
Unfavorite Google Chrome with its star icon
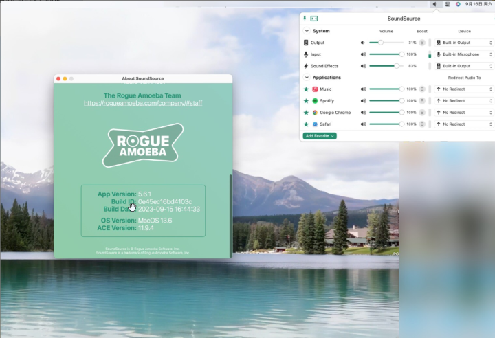(306, 113)
